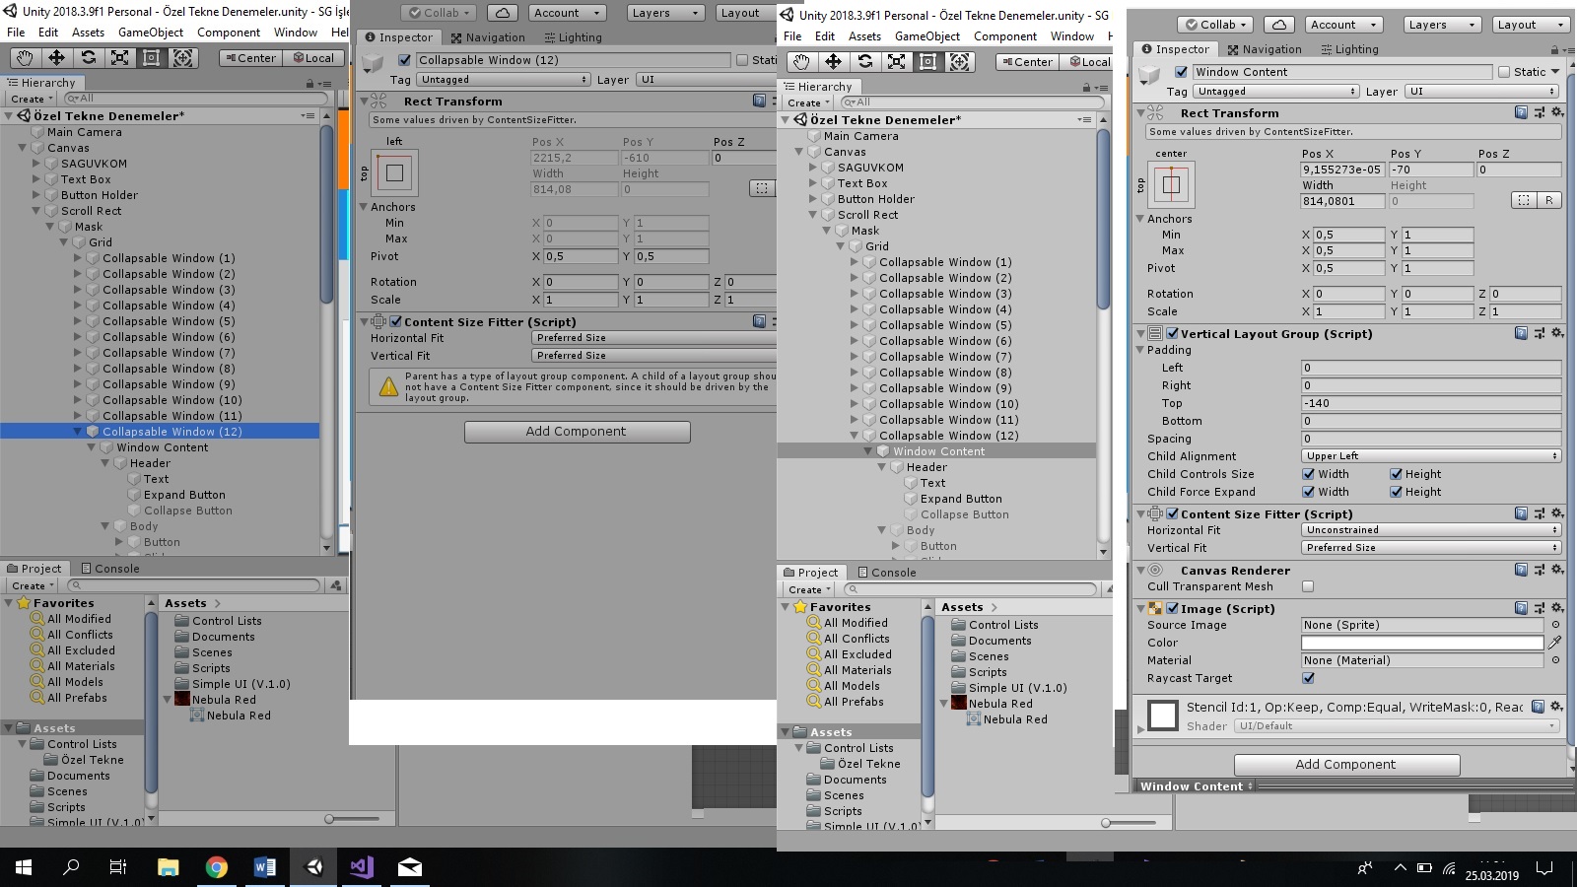Image resolution: width=1577 pixels, height=887 pixels.
Task: Open the Canvas Renderer help reference icon
Action: [1521, 570]
